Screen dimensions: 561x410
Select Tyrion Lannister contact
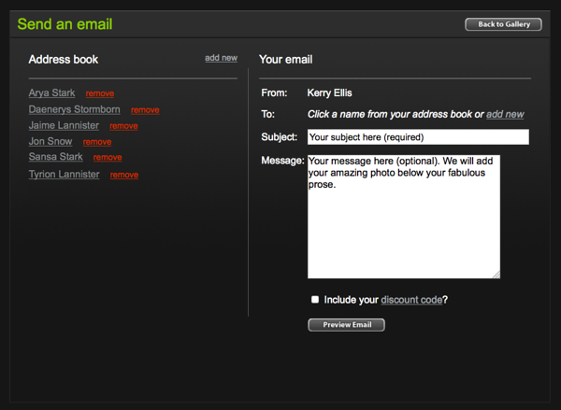(64, 175)
